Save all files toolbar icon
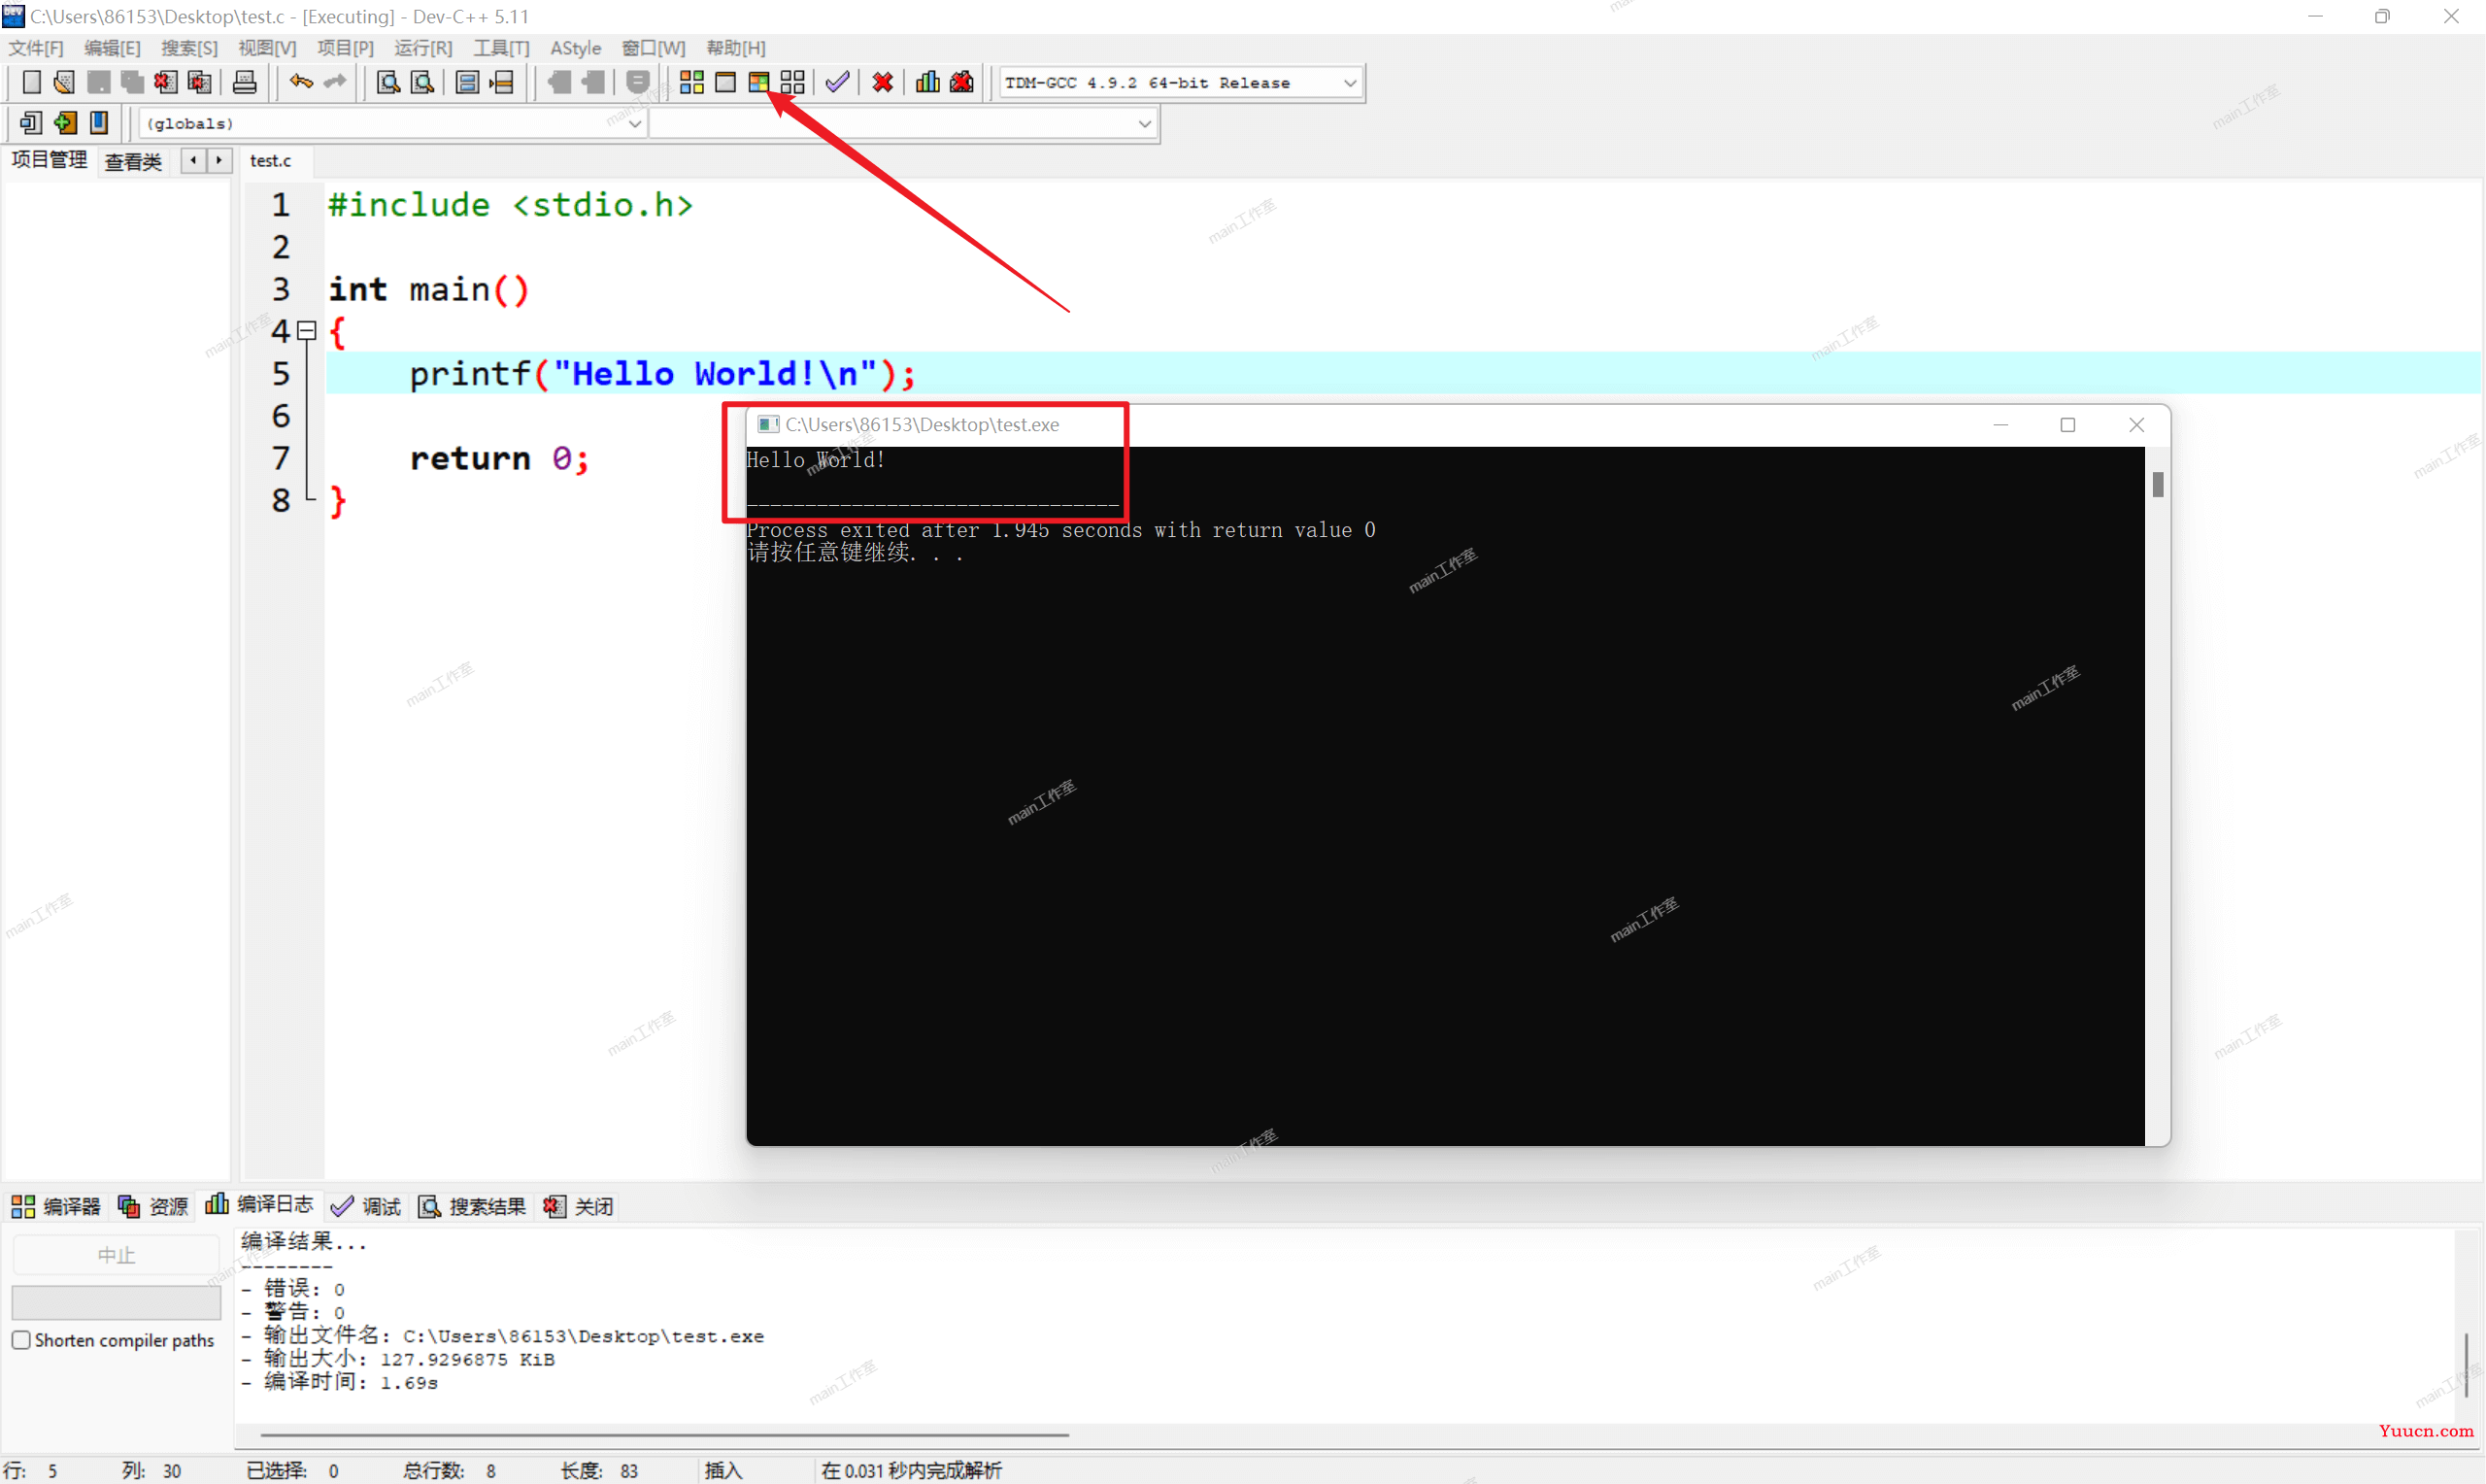 pos(132,82)
